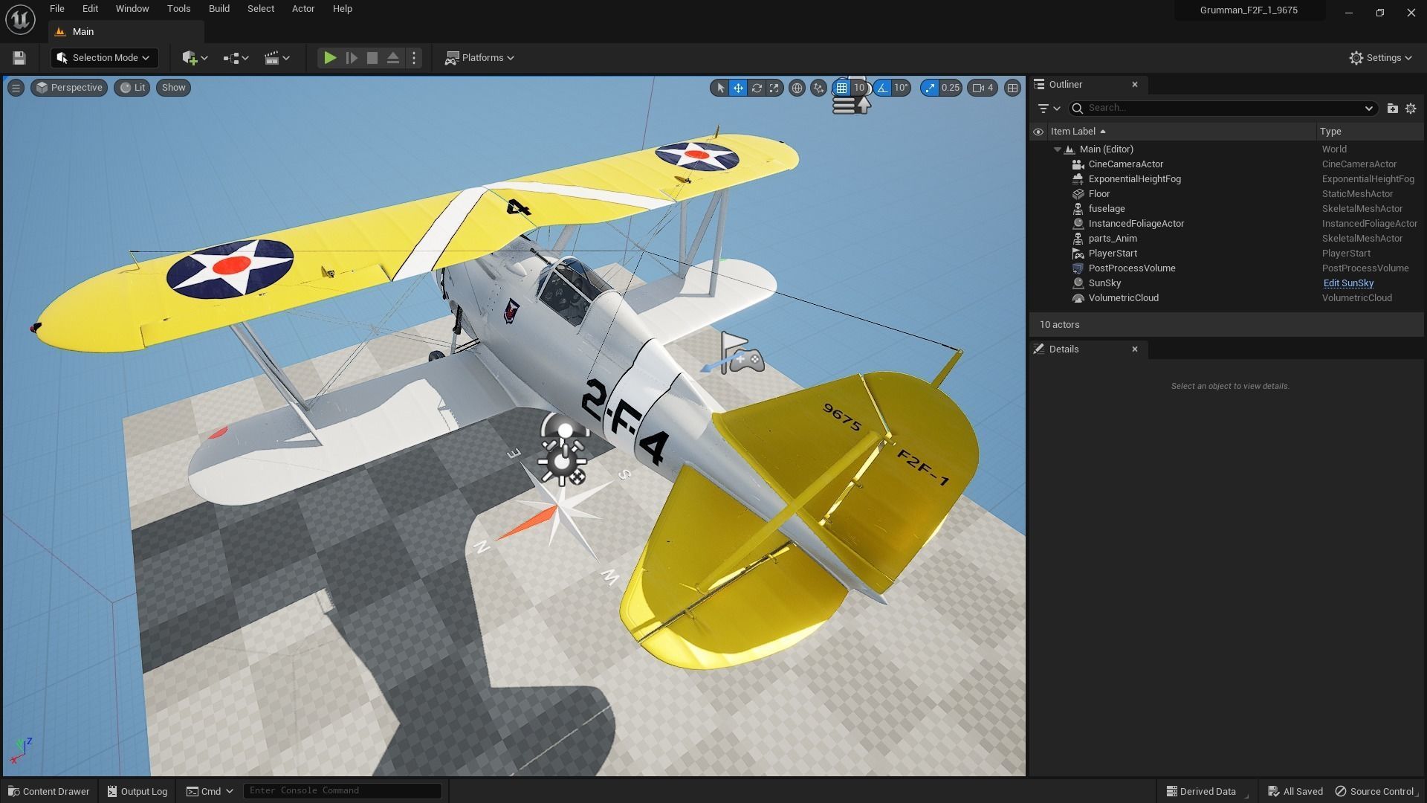Click the create new folder icon in the Outliner
1427x803 pixels.
pos(1392,109)
